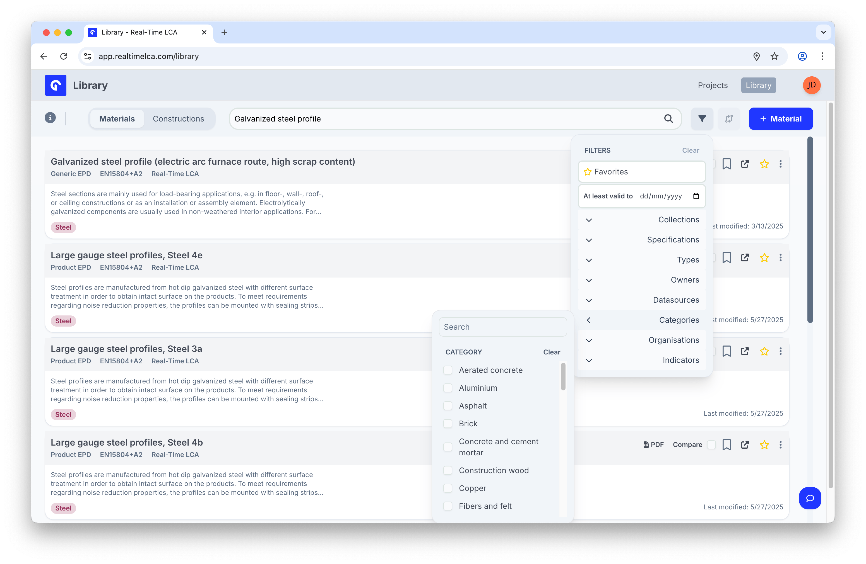
Task: Star the Steel 4e material
Action: 764,258
